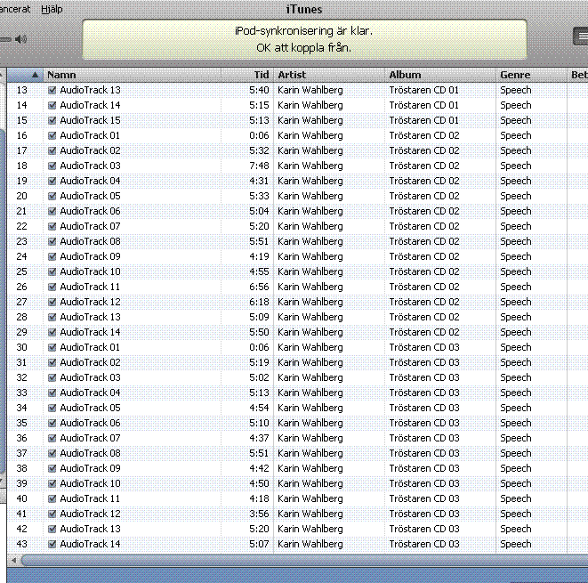Select AudioTrack 02 in row 17
Viewport: 588px width, 583px height.
90,150
